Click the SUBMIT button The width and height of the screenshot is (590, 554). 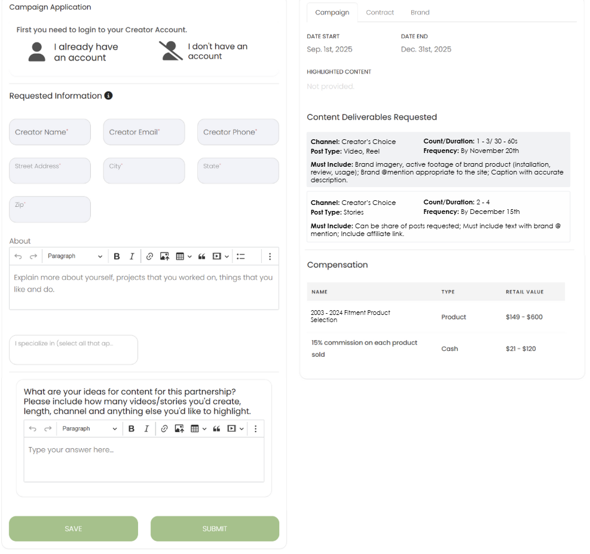coord(215,529)
